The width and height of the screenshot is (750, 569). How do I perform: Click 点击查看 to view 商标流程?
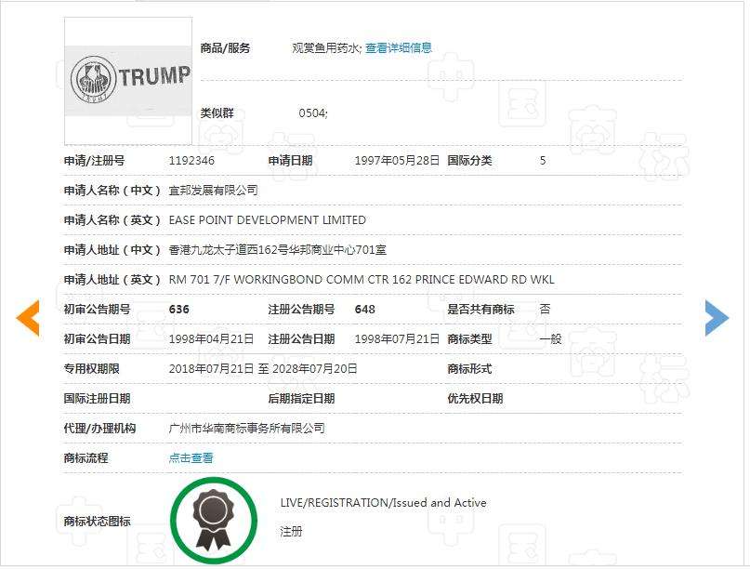coord(191,457)
